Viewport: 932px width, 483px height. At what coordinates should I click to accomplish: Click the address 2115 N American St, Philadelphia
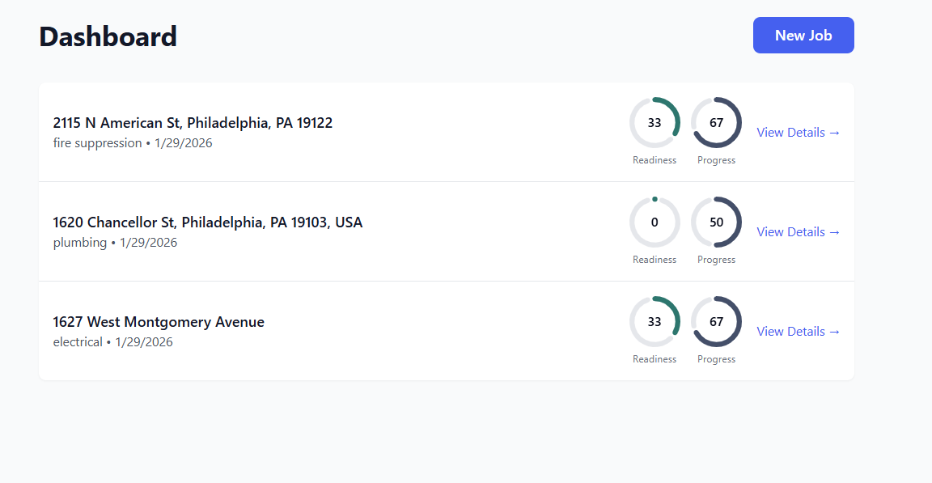[x=193, y=122]
